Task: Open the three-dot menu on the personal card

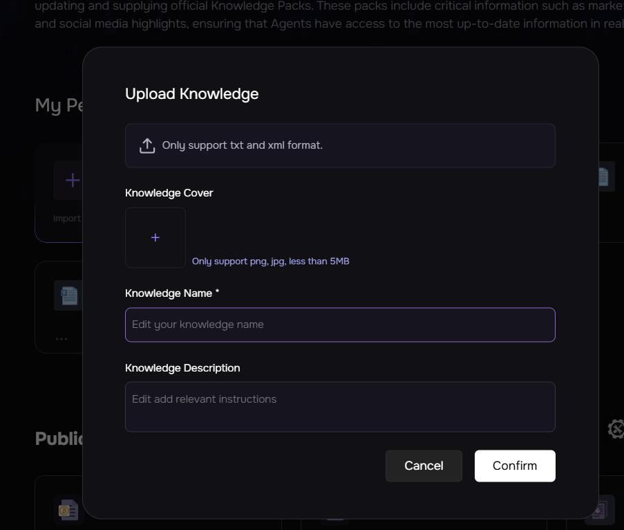Action: pos(62,339)
